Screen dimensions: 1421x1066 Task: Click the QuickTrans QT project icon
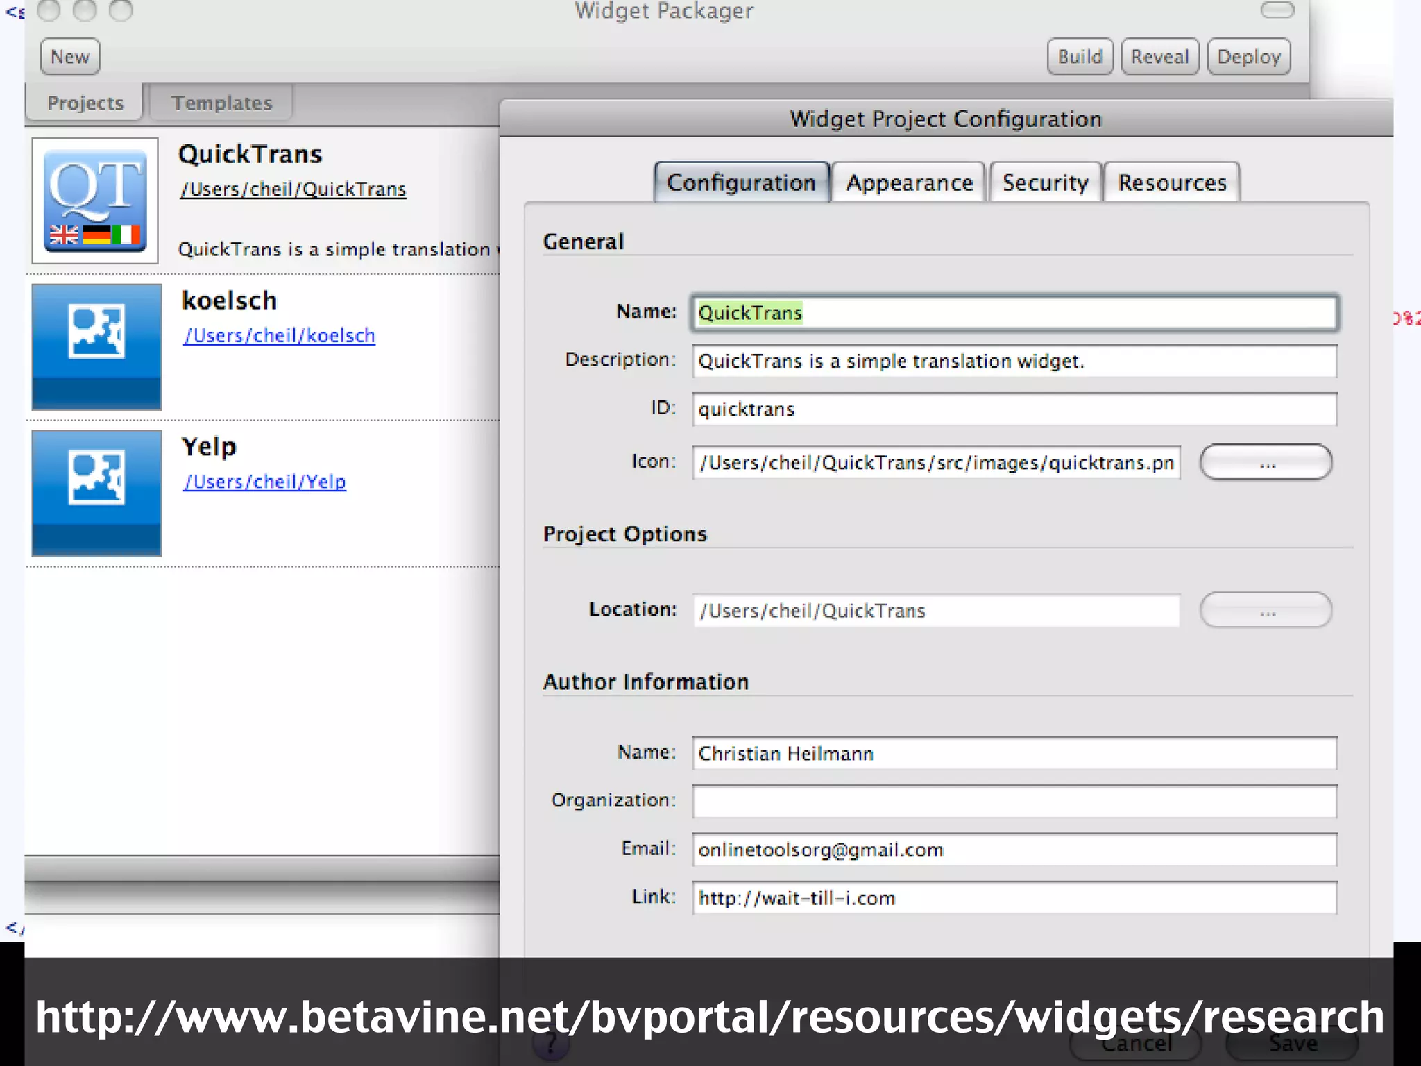tap(95, 201)
